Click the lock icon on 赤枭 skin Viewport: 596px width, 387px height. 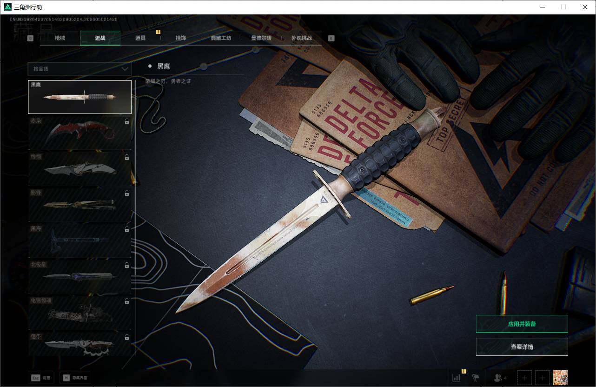pos(127,121)
